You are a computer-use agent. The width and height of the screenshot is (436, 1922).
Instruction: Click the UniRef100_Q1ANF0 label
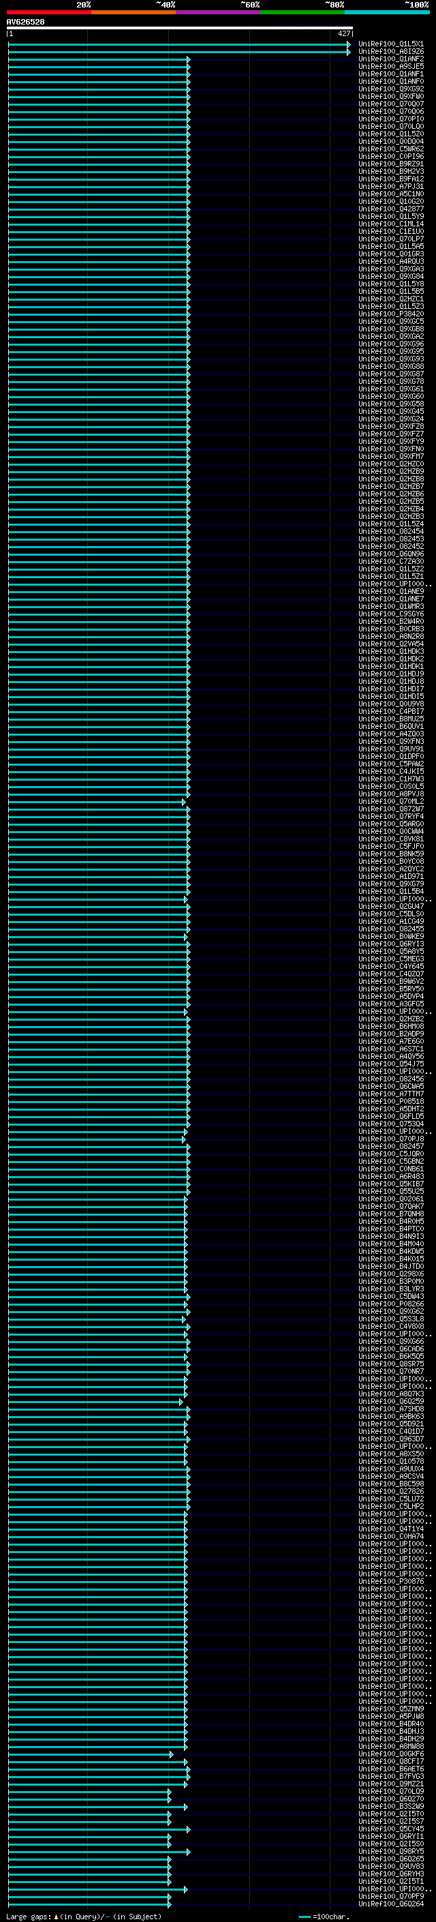(390, 81)
